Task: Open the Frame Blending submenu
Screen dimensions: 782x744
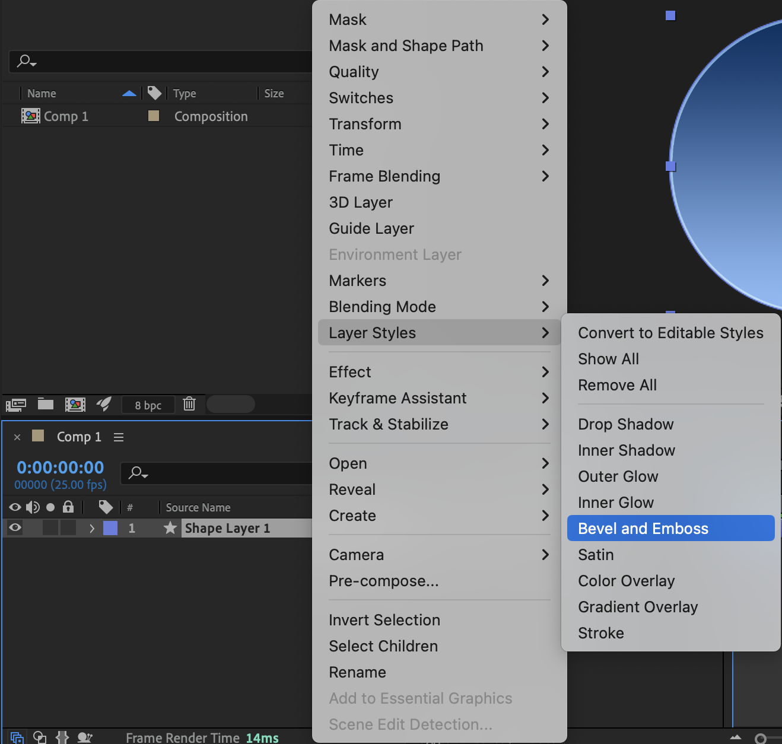Action: coord(440,176)
